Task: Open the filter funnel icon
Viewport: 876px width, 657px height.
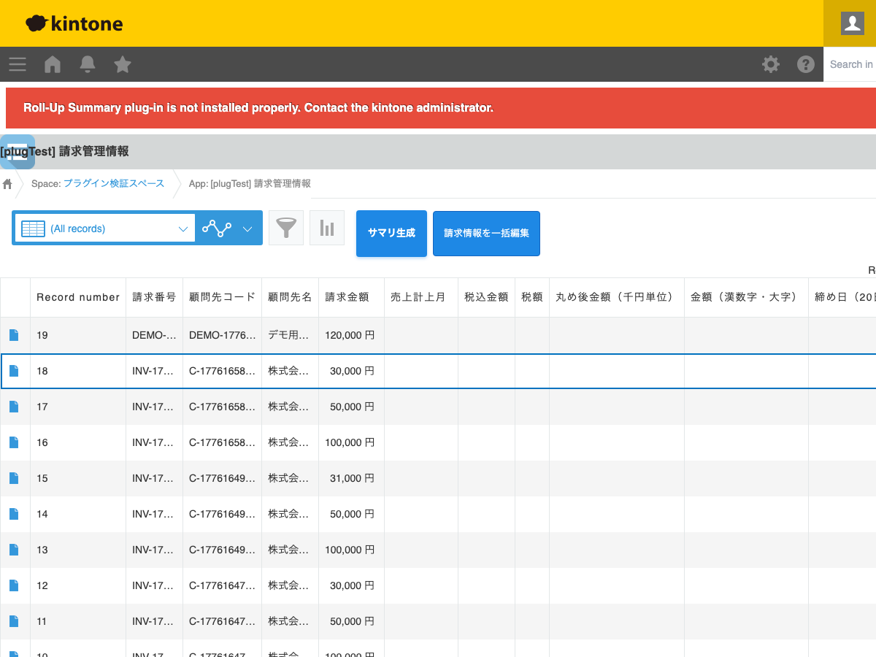Action: click(286, 228)
